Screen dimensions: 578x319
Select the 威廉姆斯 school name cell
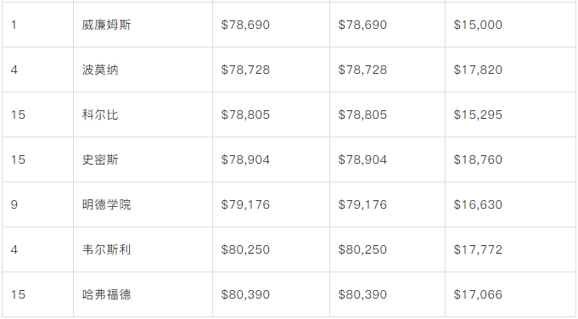143,25
